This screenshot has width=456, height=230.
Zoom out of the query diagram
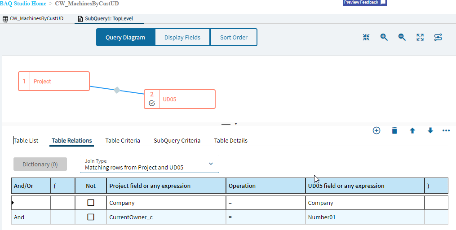[402, 38]
